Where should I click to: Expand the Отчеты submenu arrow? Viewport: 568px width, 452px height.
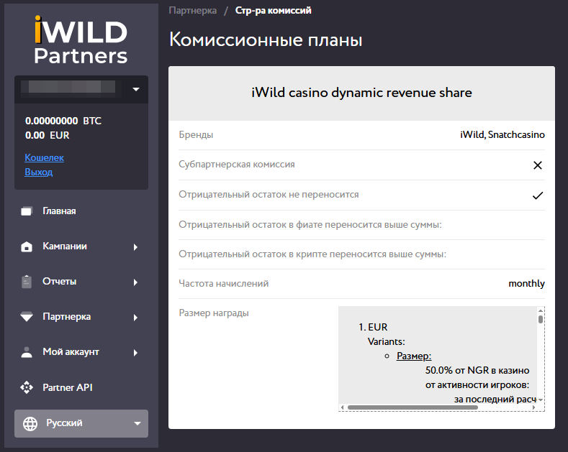click(135, 282)
